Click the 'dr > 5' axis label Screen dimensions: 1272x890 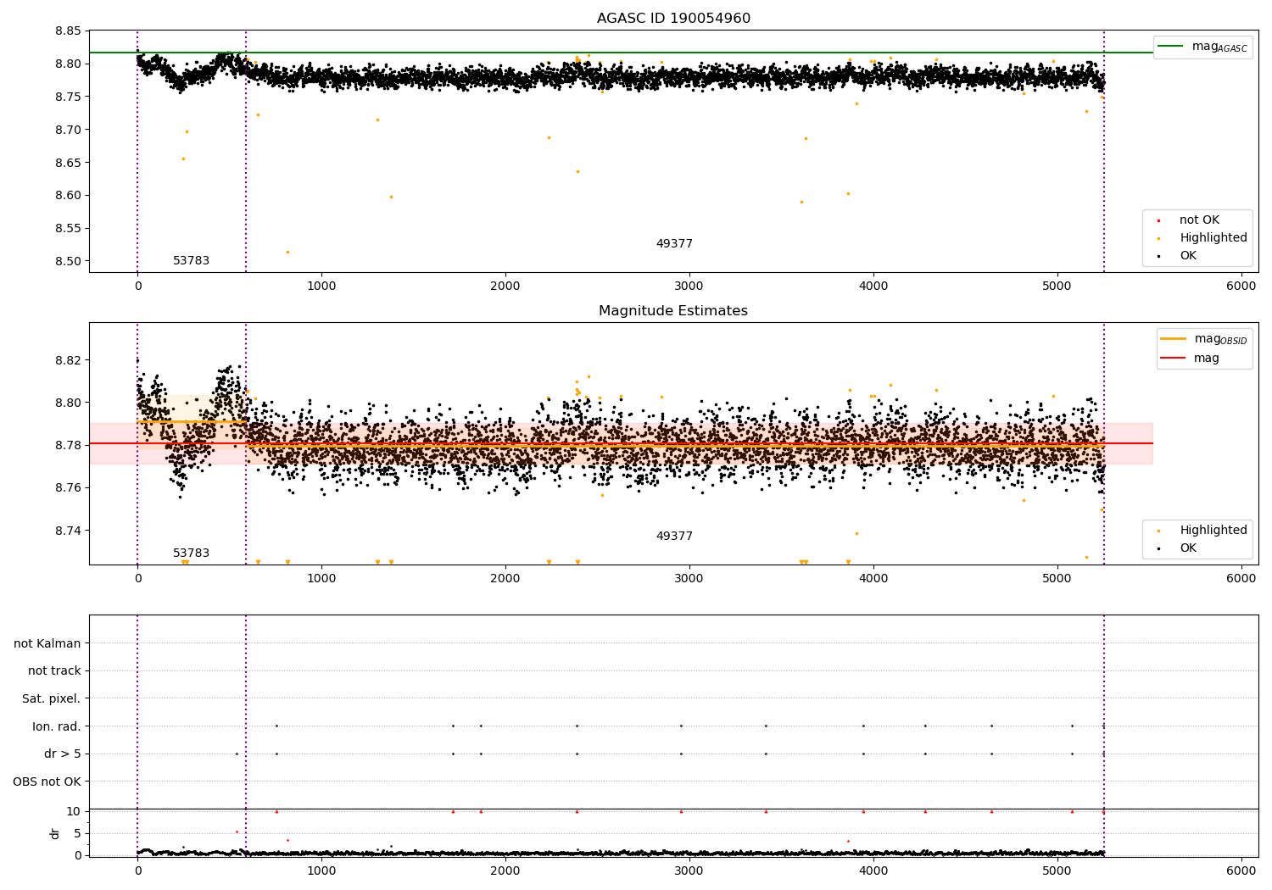63,754
